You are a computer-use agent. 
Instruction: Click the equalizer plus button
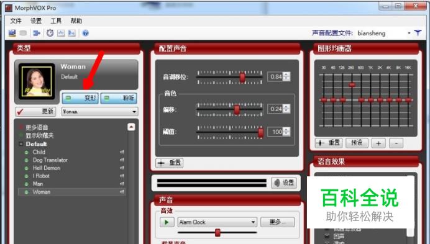point(378,143)
